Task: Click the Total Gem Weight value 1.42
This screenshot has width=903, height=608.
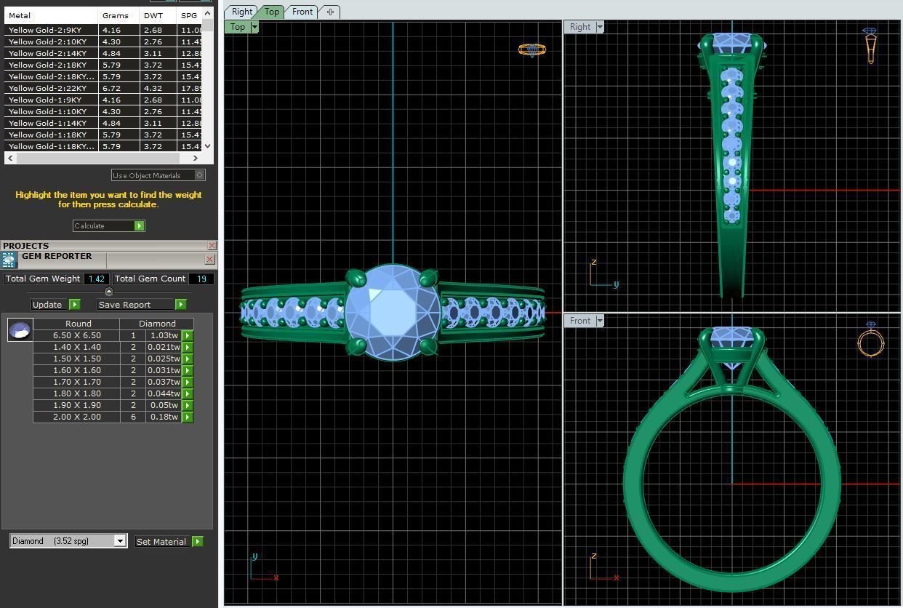Action: click(x=96, y=279)
